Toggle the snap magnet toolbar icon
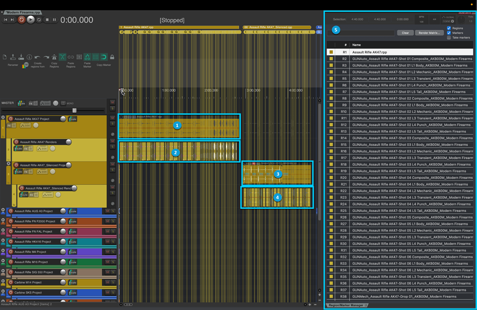Viewport: 477px width, 310px height. click(x=104, y=57)
